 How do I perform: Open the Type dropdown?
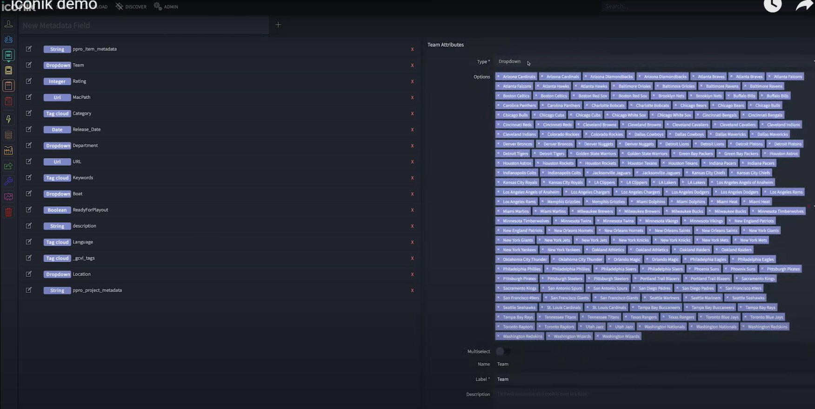click(x=655, y=61)
